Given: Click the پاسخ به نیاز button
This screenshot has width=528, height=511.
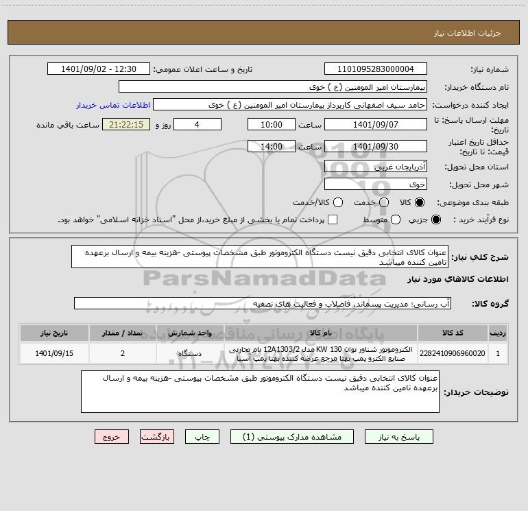Looking at the screenshot, I should tap(398, 437).
